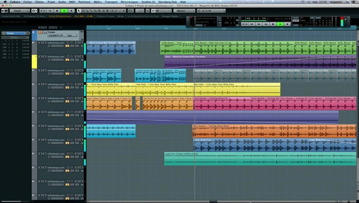Viewport: 359px width, 203px height.
Task: Open the color tool dropdown in toolbar
Action: (x=130, y=11)
